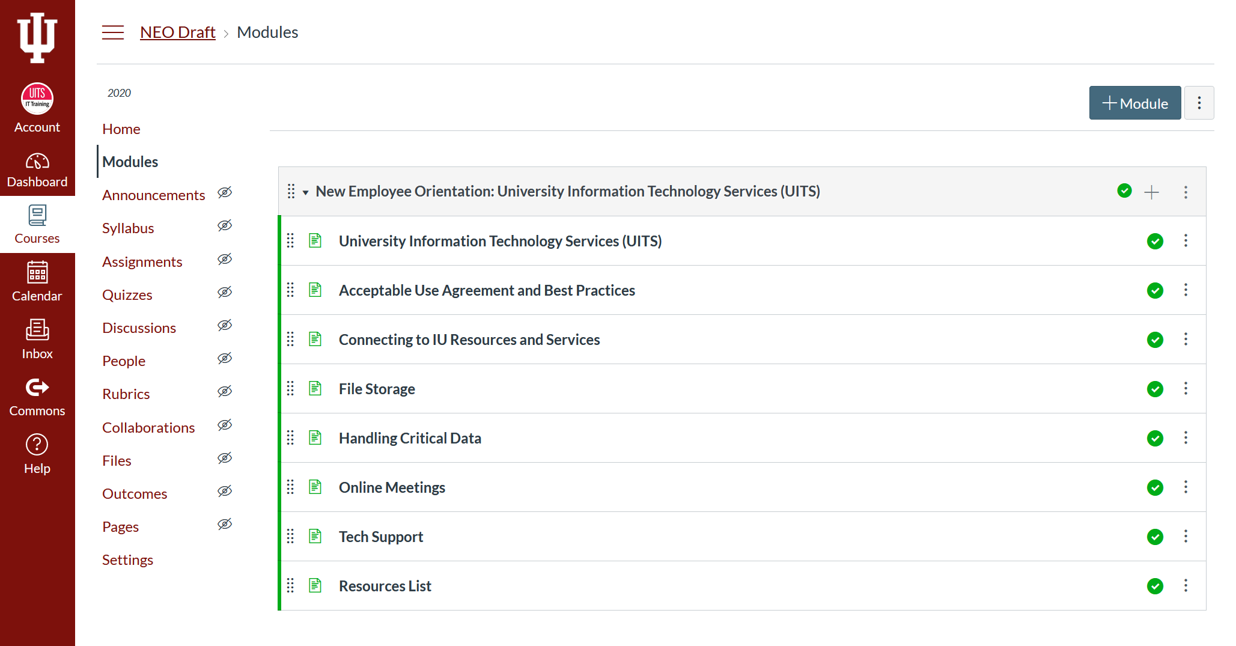Click the hidden eye icon beside Files
The image size is (1236, 646).
pyautogui.click(x=225, y=458)
